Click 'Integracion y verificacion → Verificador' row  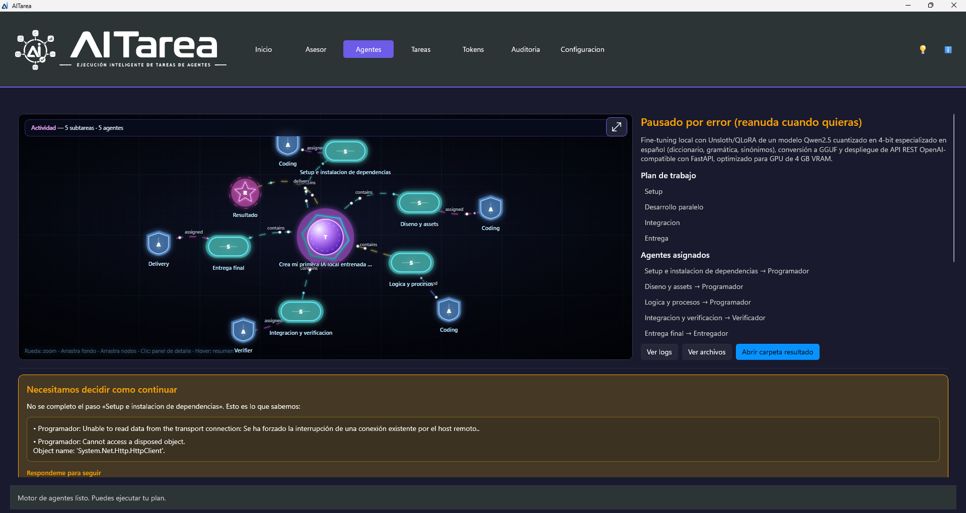coord(705,318)
